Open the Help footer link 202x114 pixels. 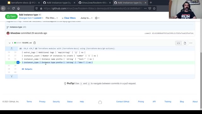click(82, 102)
